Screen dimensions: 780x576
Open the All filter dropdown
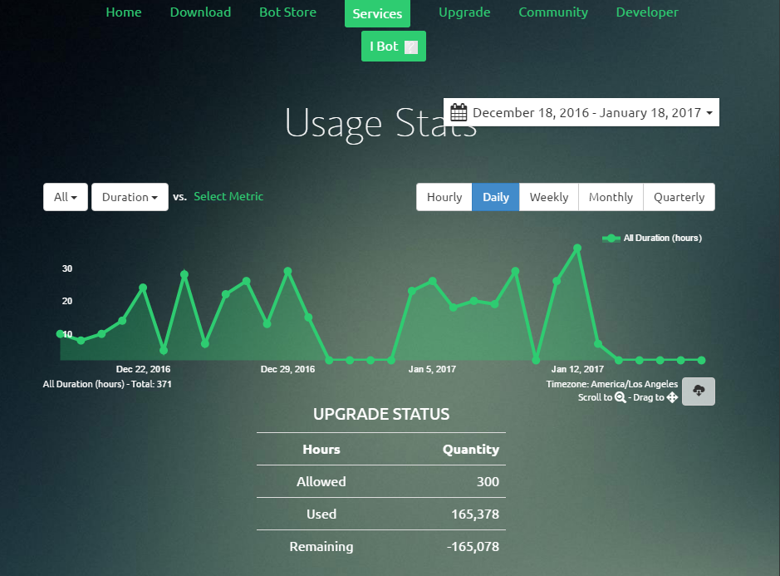(66, 197)
